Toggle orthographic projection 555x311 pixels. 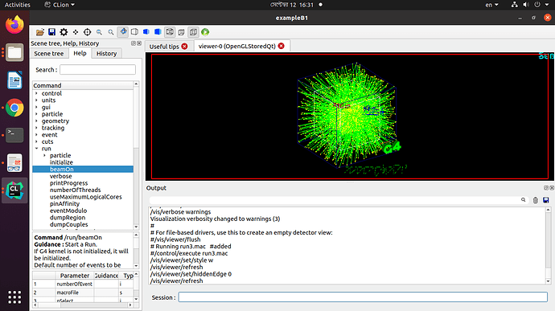click(x=193, y=32)
